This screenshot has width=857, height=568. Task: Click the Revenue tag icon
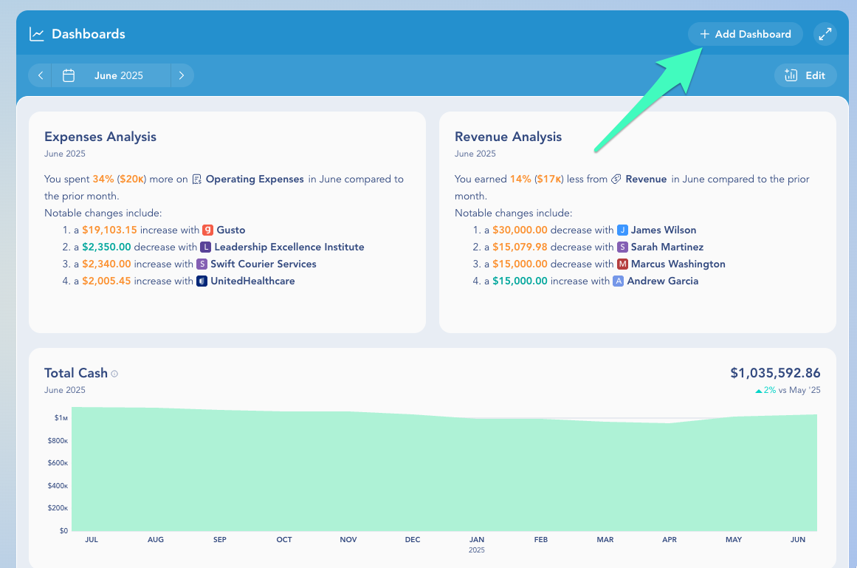click(x=616, y=179)
